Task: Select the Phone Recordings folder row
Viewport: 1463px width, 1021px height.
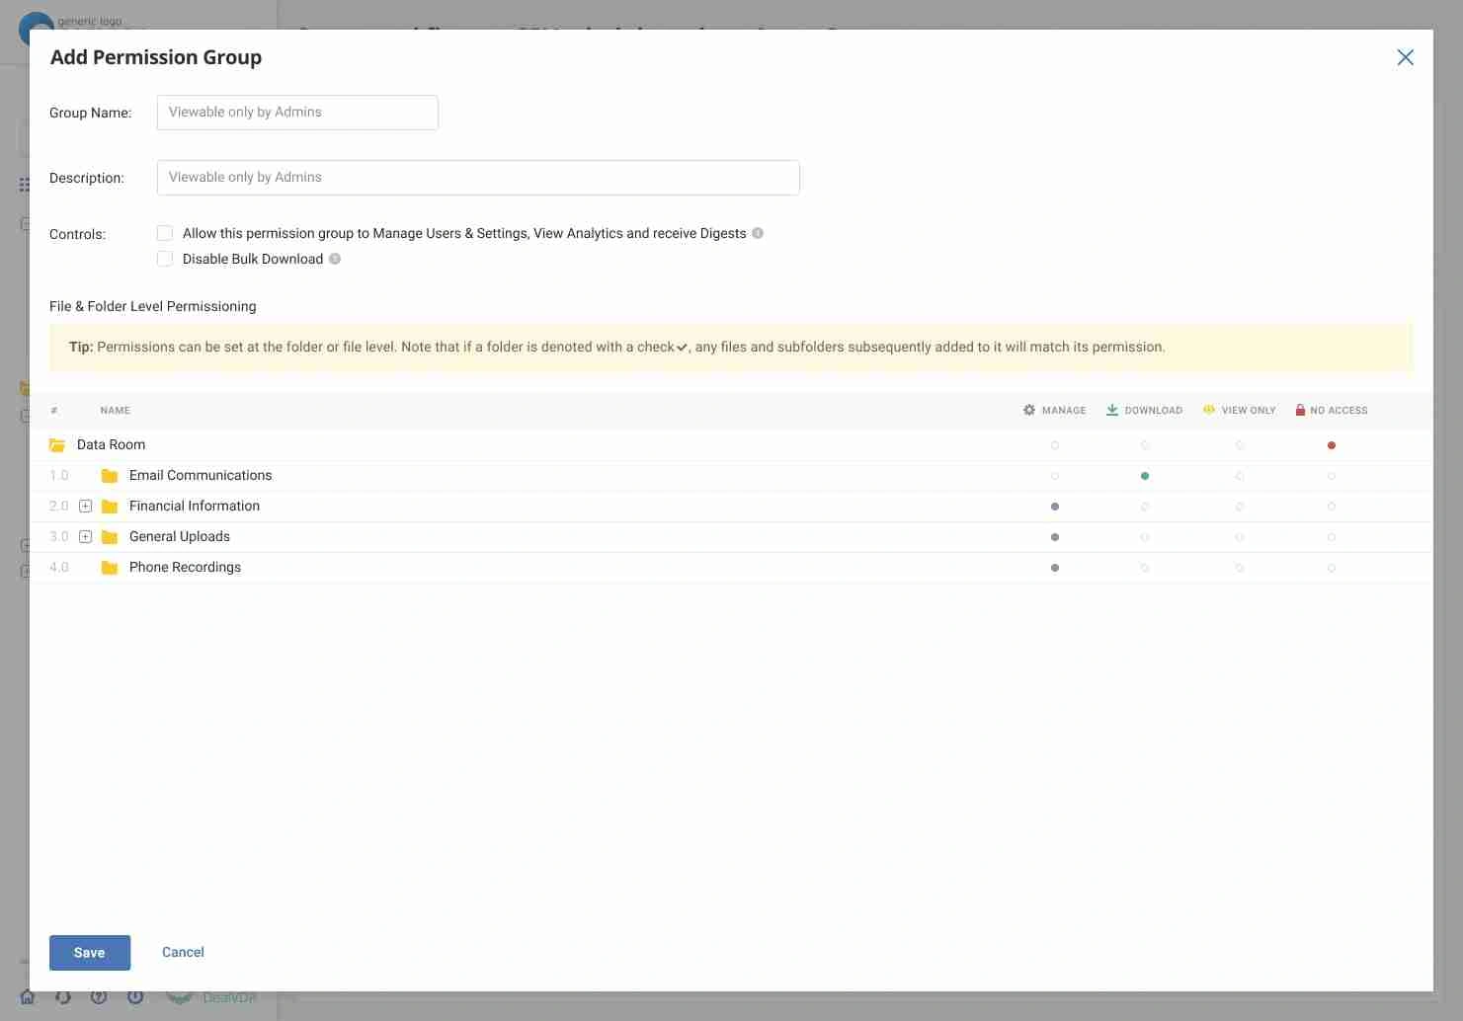Action: [185, 568]
